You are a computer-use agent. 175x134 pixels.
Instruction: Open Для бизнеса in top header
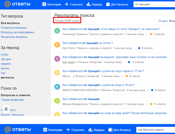[x=118, y=4]
